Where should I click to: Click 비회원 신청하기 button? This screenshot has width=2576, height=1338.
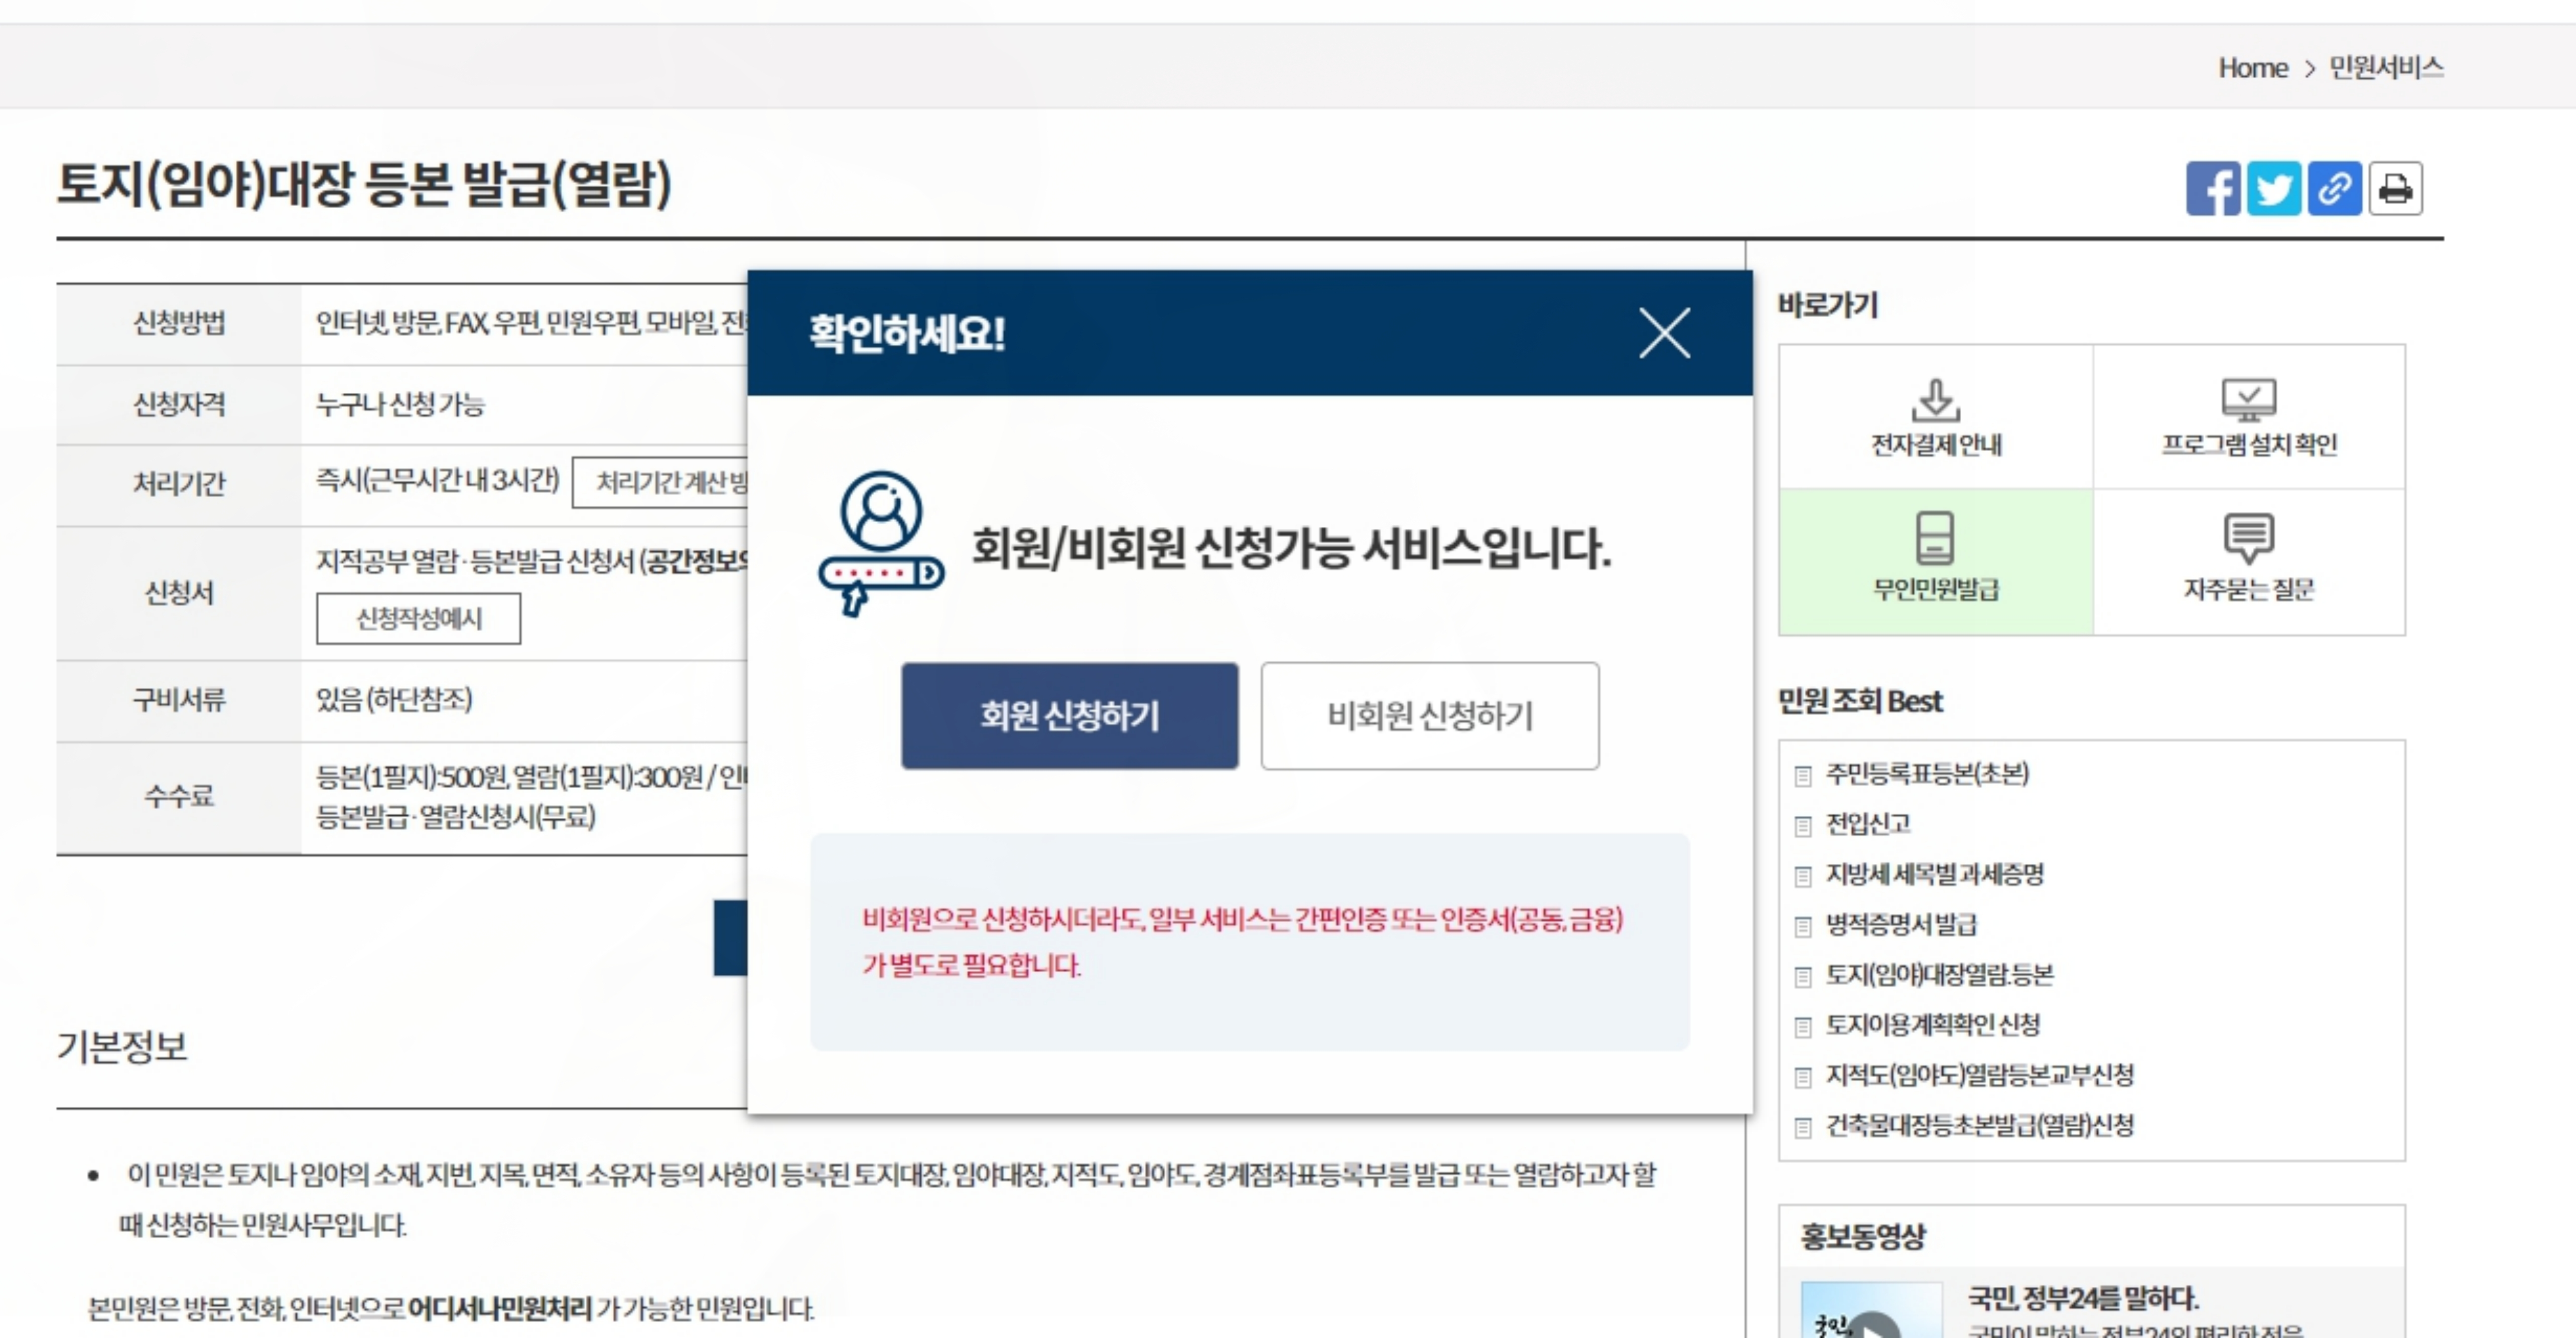[x=1429, y=716]
